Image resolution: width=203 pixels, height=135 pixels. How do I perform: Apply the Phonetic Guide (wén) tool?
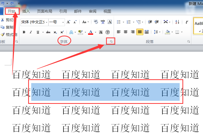(x=103, y=22)
